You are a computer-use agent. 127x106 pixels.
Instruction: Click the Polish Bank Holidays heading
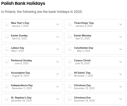click(23, 3)
